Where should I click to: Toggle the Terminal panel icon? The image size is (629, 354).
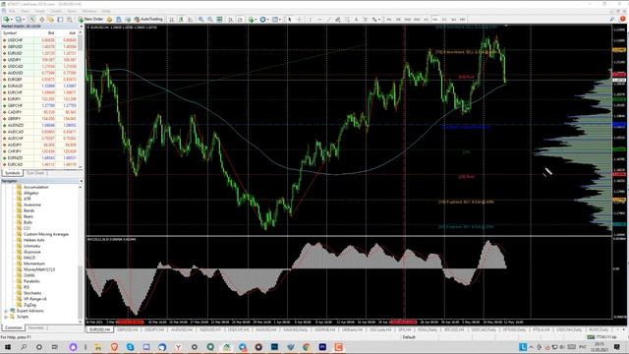pos(60,19)
